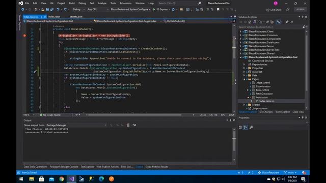Click the breakpoint red dot in the editor margin

pos(25,36)
